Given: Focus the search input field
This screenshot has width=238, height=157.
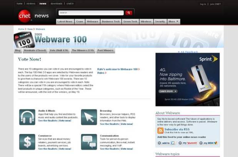Looking at the screenshot, I should [x=91, y=13].
